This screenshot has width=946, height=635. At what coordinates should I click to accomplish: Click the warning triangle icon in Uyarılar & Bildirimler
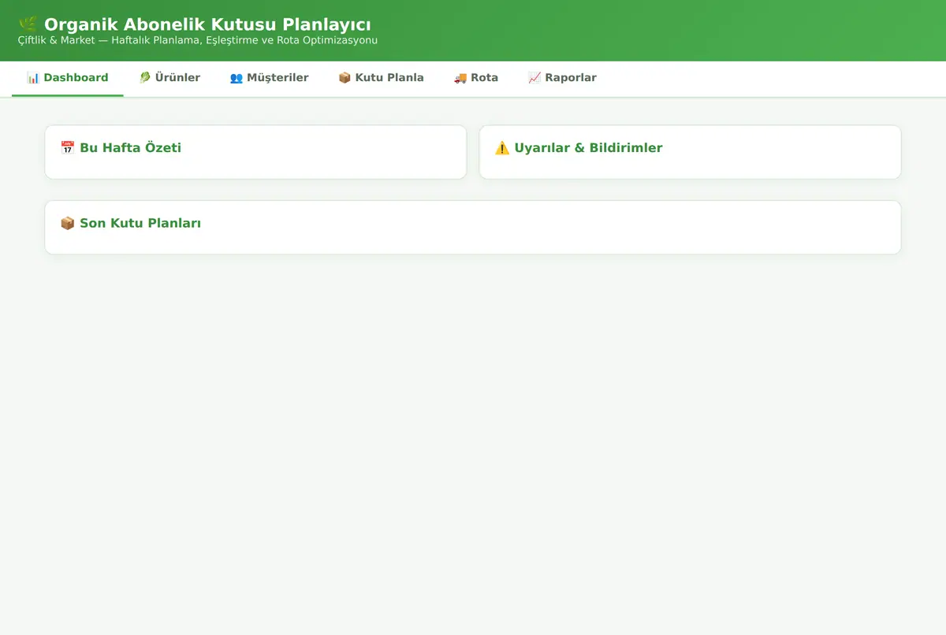pos(502,148)
